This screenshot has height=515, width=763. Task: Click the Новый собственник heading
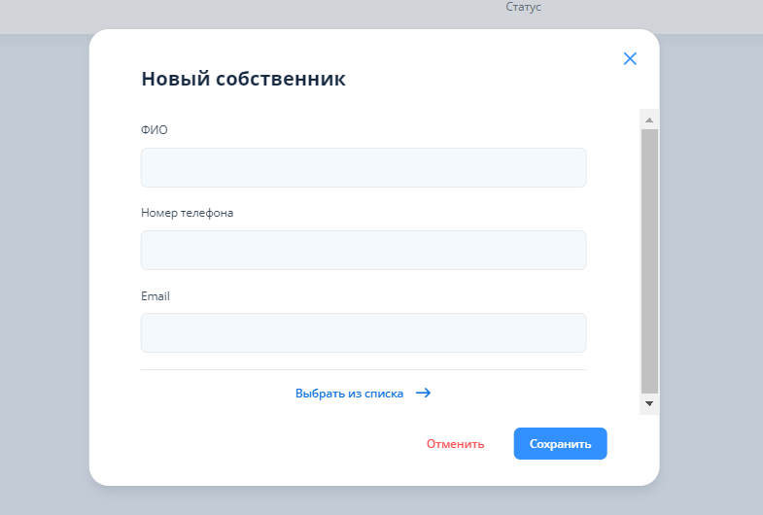click(243, 80)
